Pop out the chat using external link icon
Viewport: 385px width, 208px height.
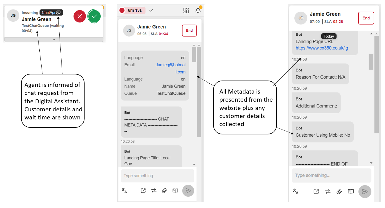pyautogui.click(x=143, y=191)
